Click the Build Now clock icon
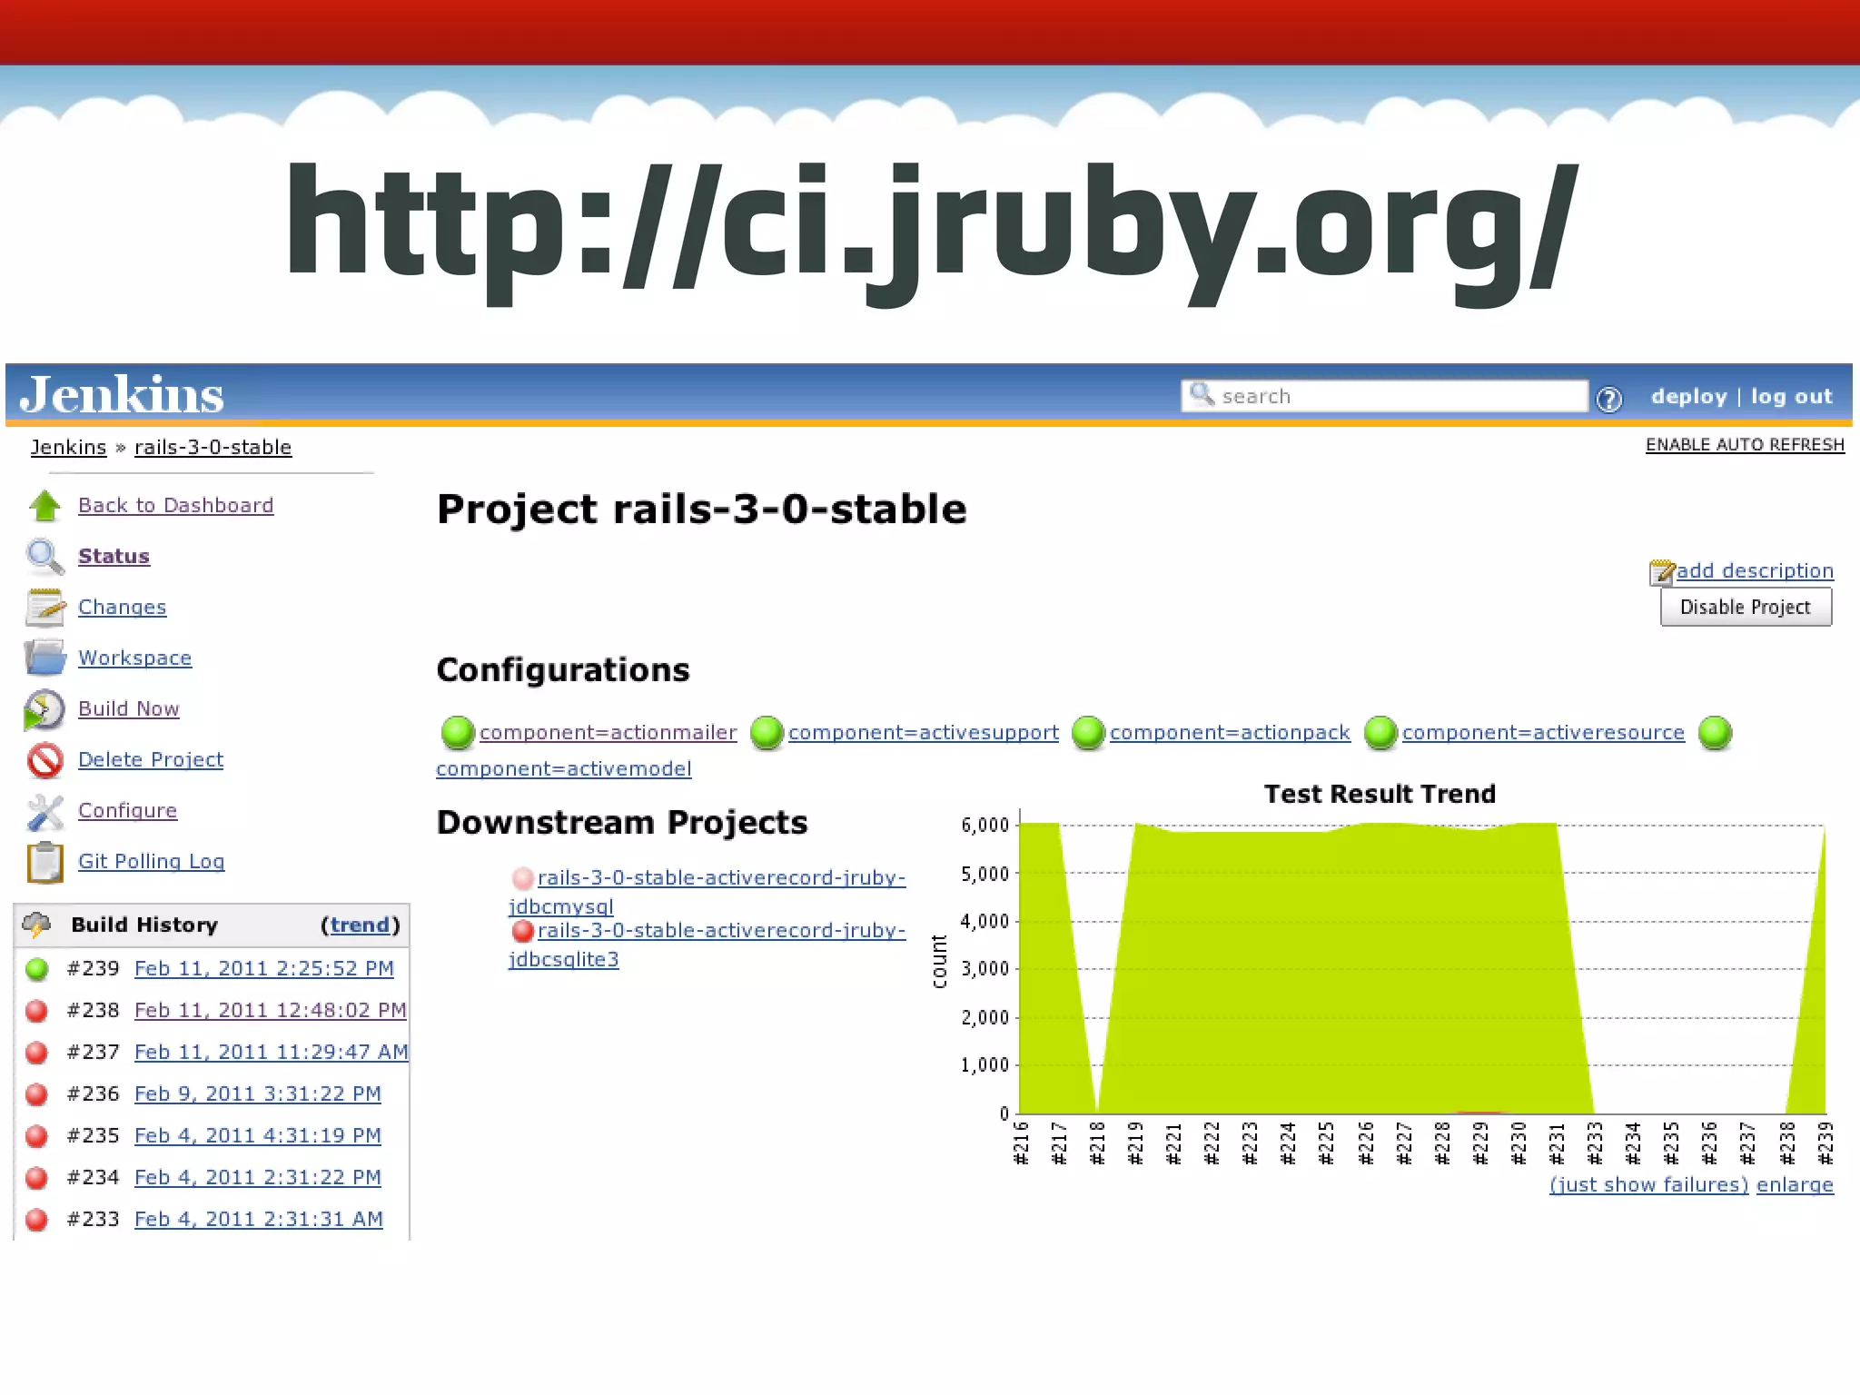Viewport: 1860px width, 1395px height. [x=45, y=709]
